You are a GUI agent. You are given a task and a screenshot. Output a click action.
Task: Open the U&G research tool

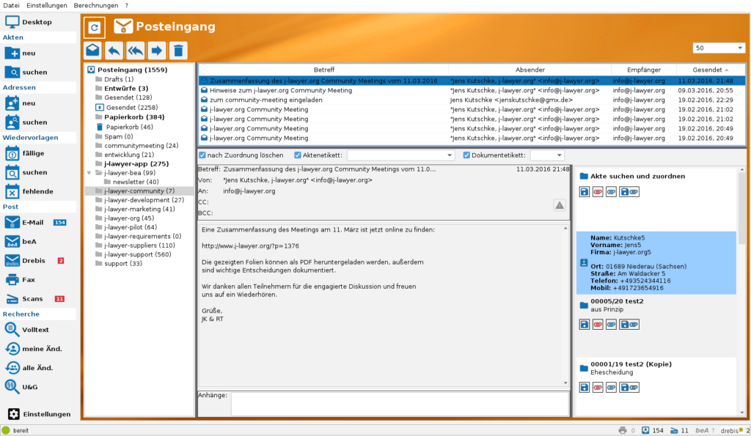(21, 387)
